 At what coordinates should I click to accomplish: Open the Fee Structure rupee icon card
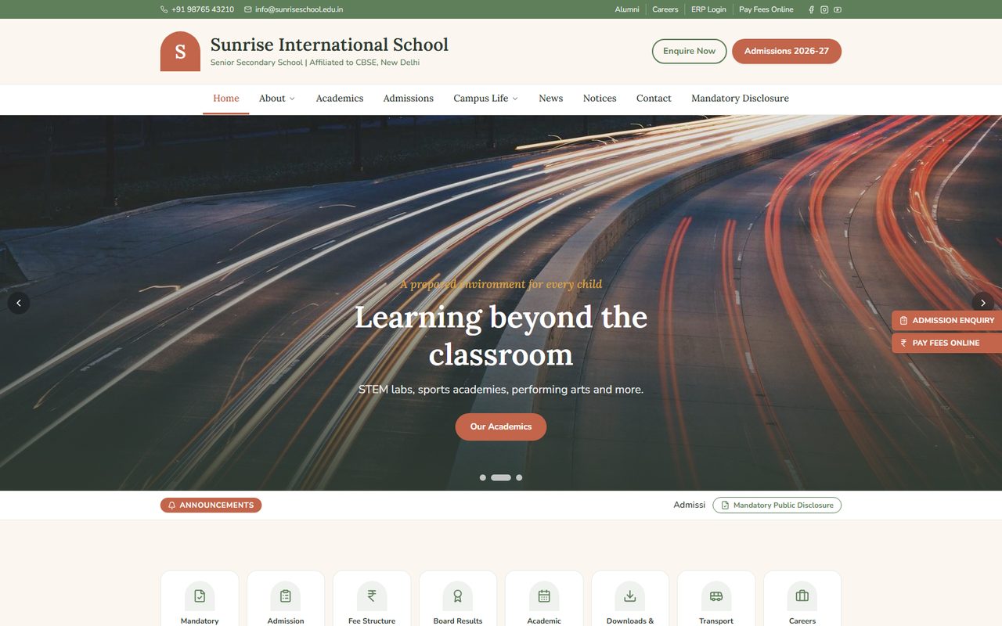(x=372, y=596)
